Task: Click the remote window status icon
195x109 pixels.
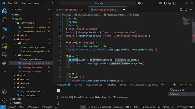Action: click(x=3, y=107)
